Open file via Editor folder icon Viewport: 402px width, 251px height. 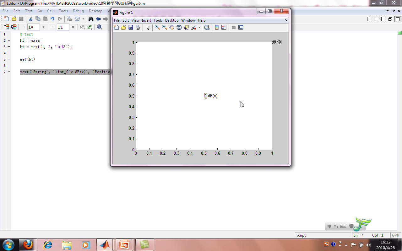[14, 19]
